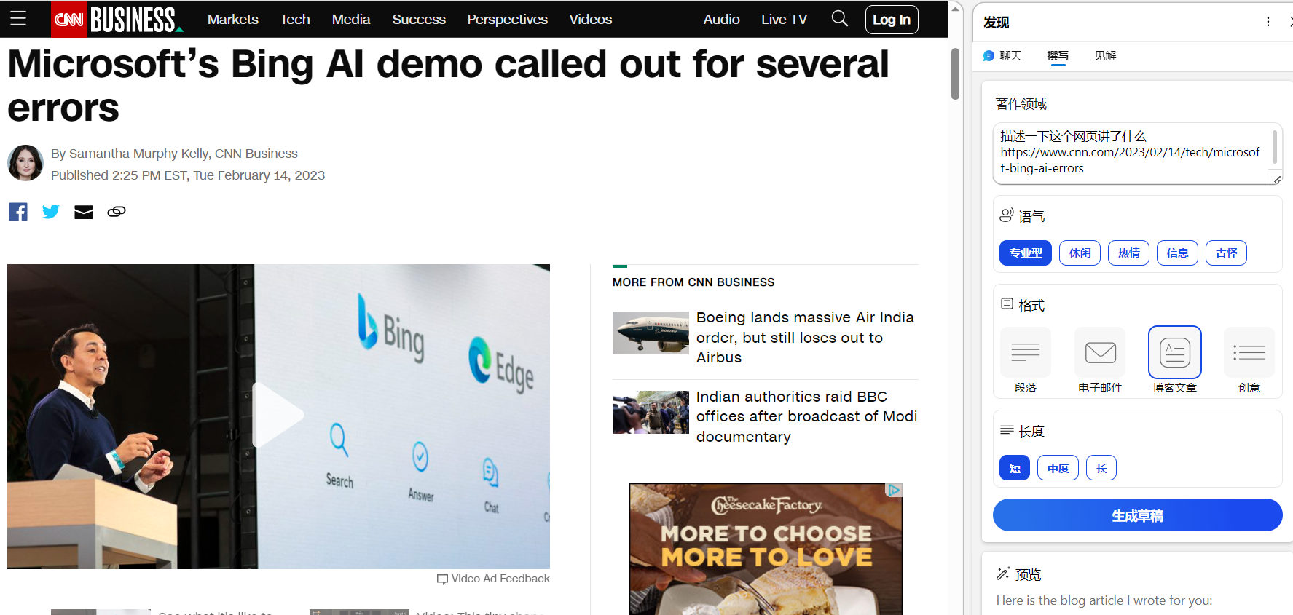Choose the informational (信息) tone
The image size is (1293, 615).
1178,253
